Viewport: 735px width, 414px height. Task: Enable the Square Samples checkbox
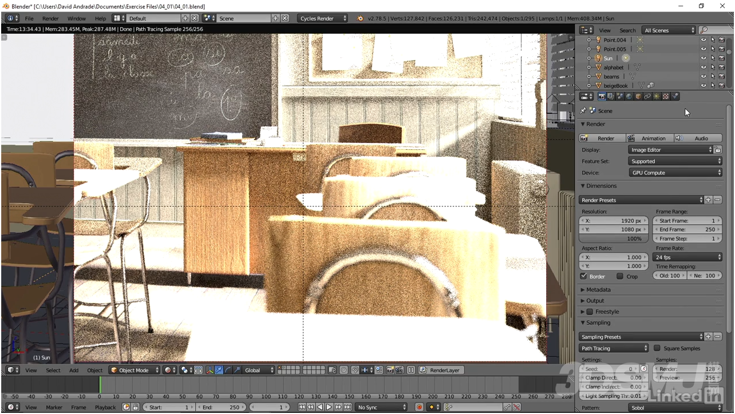pos(657,348)
